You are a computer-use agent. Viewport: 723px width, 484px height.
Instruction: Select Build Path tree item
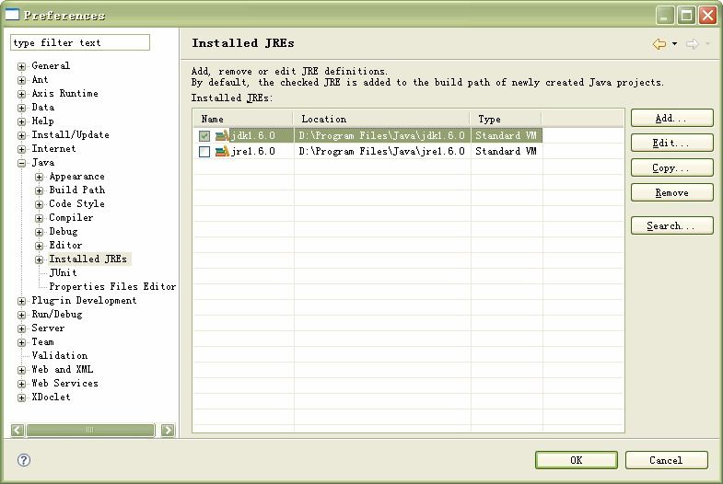tap(77, 190)
